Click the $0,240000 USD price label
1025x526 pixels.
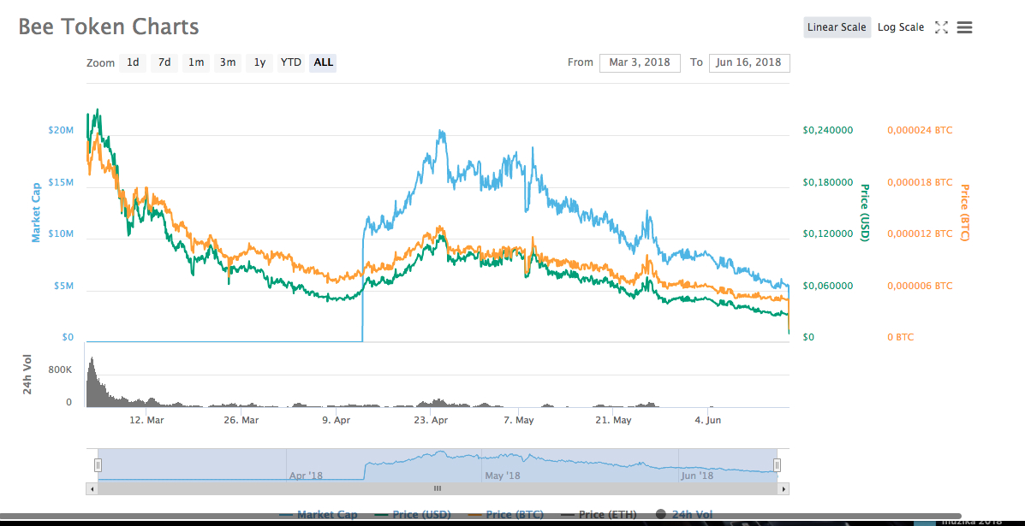click(x=827, y=131)
